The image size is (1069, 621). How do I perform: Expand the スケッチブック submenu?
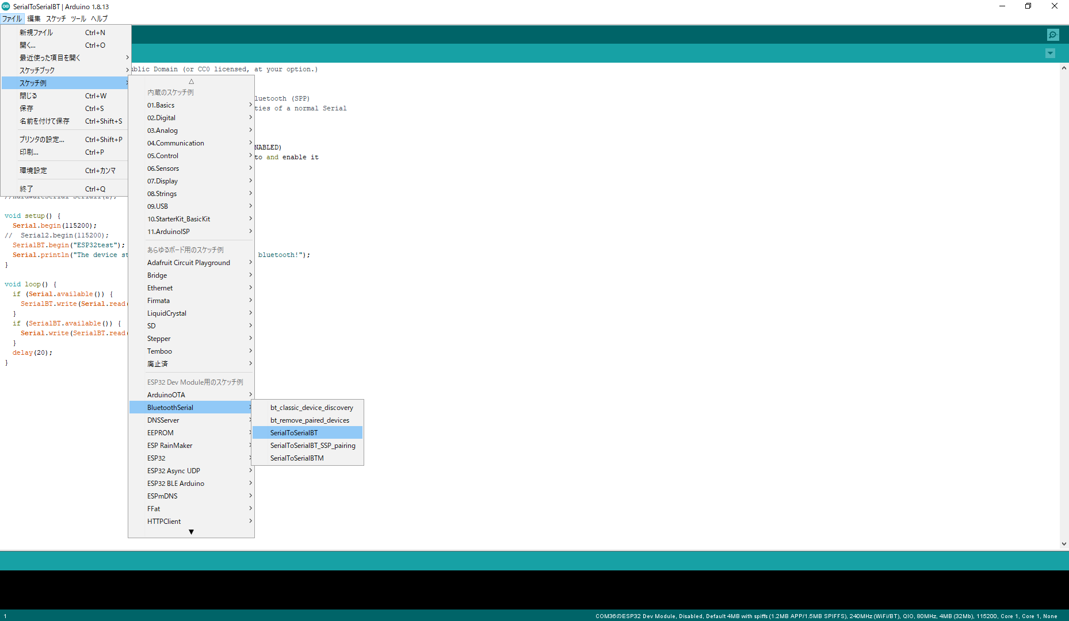point(66,71)
